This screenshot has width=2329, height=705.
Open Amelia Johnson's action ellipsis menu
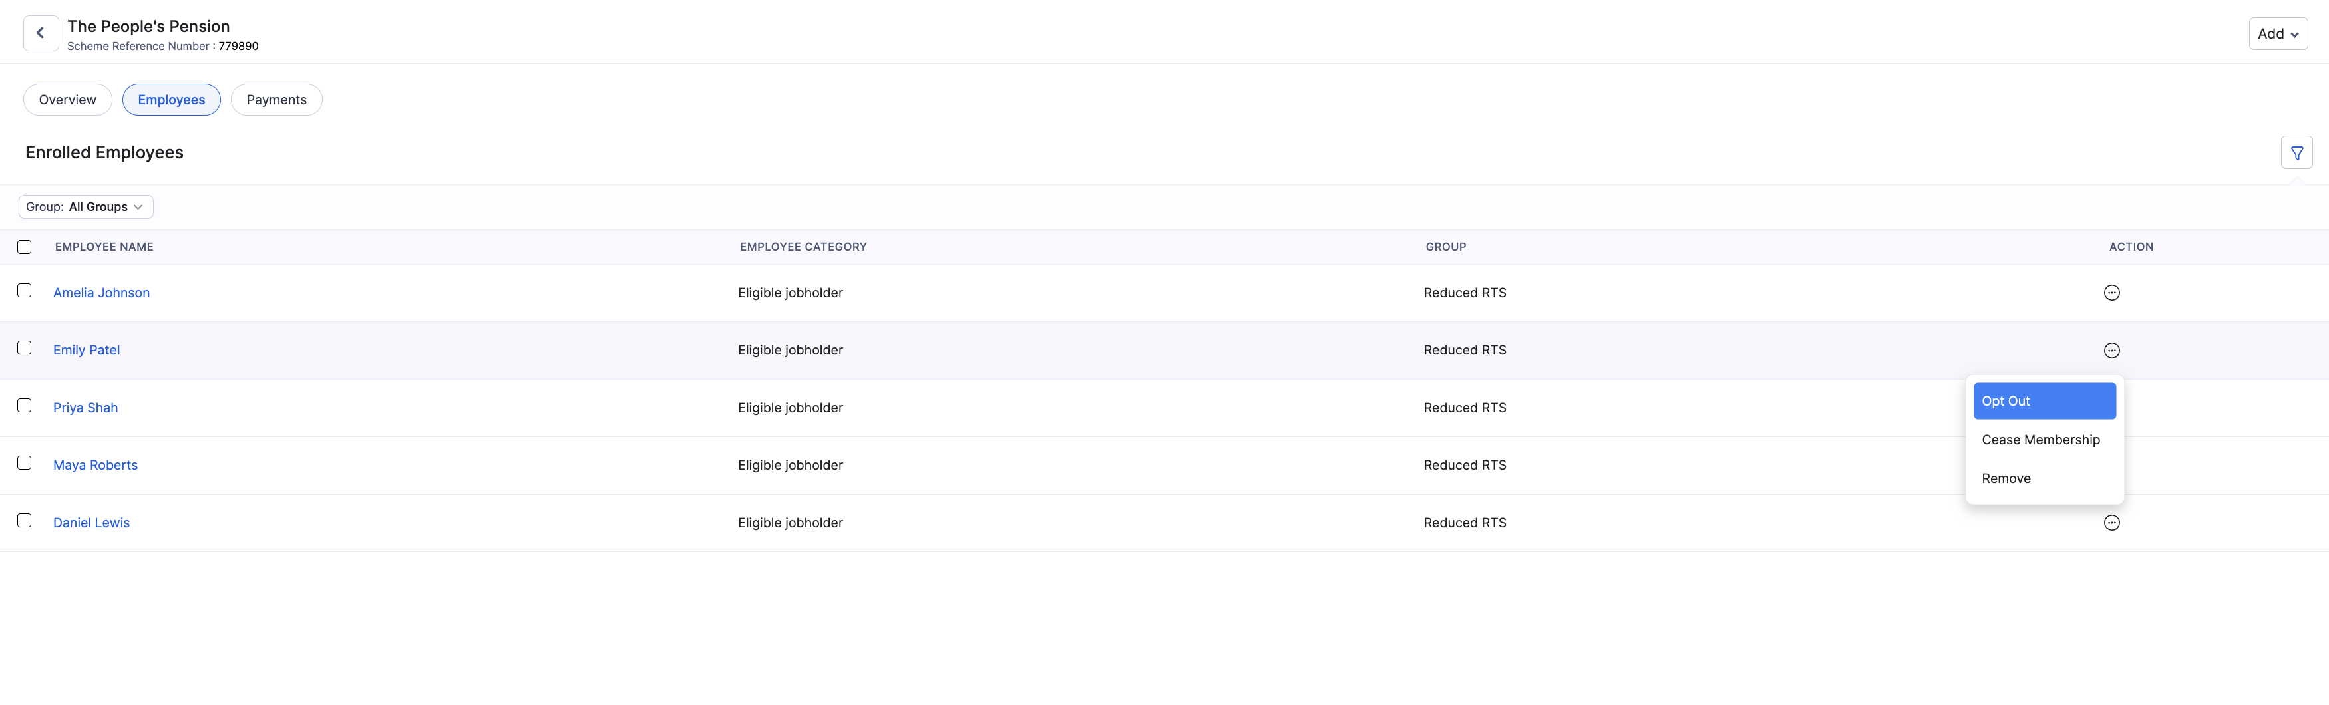coord(2111,293)
